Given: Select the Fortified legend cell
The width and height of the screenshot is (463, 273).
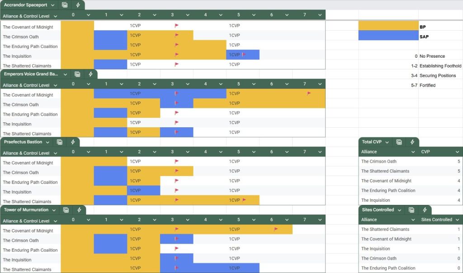Looking at the screenshot, I should click(427, 85).
